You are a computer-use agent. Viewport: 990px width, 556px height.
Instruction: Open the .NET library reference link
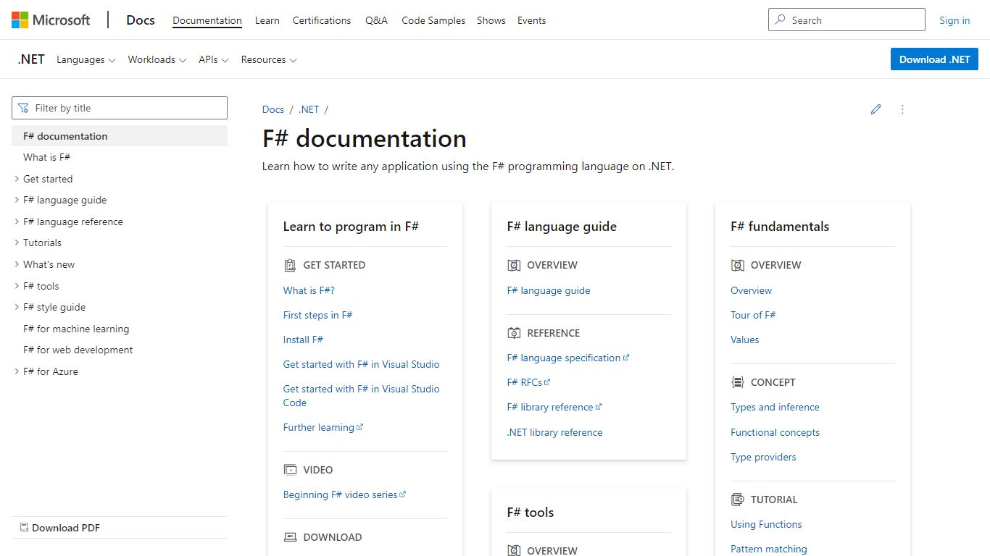554,432
